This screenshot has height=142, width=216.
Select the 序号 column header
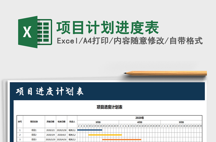pos(20,121)
